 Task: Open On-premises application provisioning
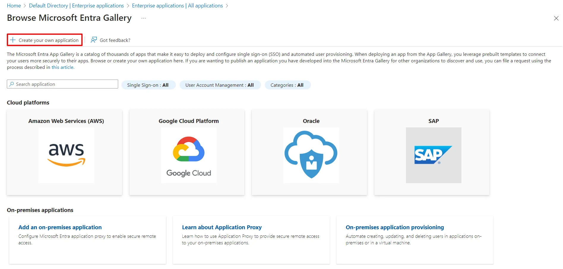point(395,227)
